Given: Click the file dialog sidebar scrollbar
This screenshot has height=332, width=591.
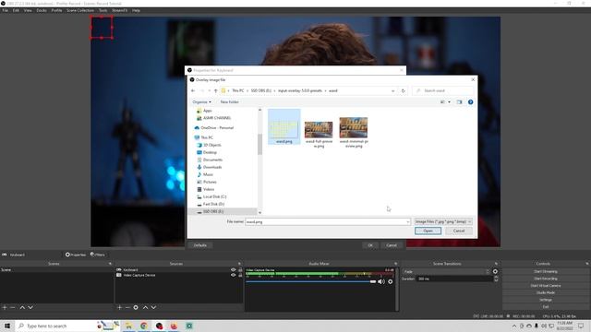Looking at the screenshot, I should click(x=259, y=144).
